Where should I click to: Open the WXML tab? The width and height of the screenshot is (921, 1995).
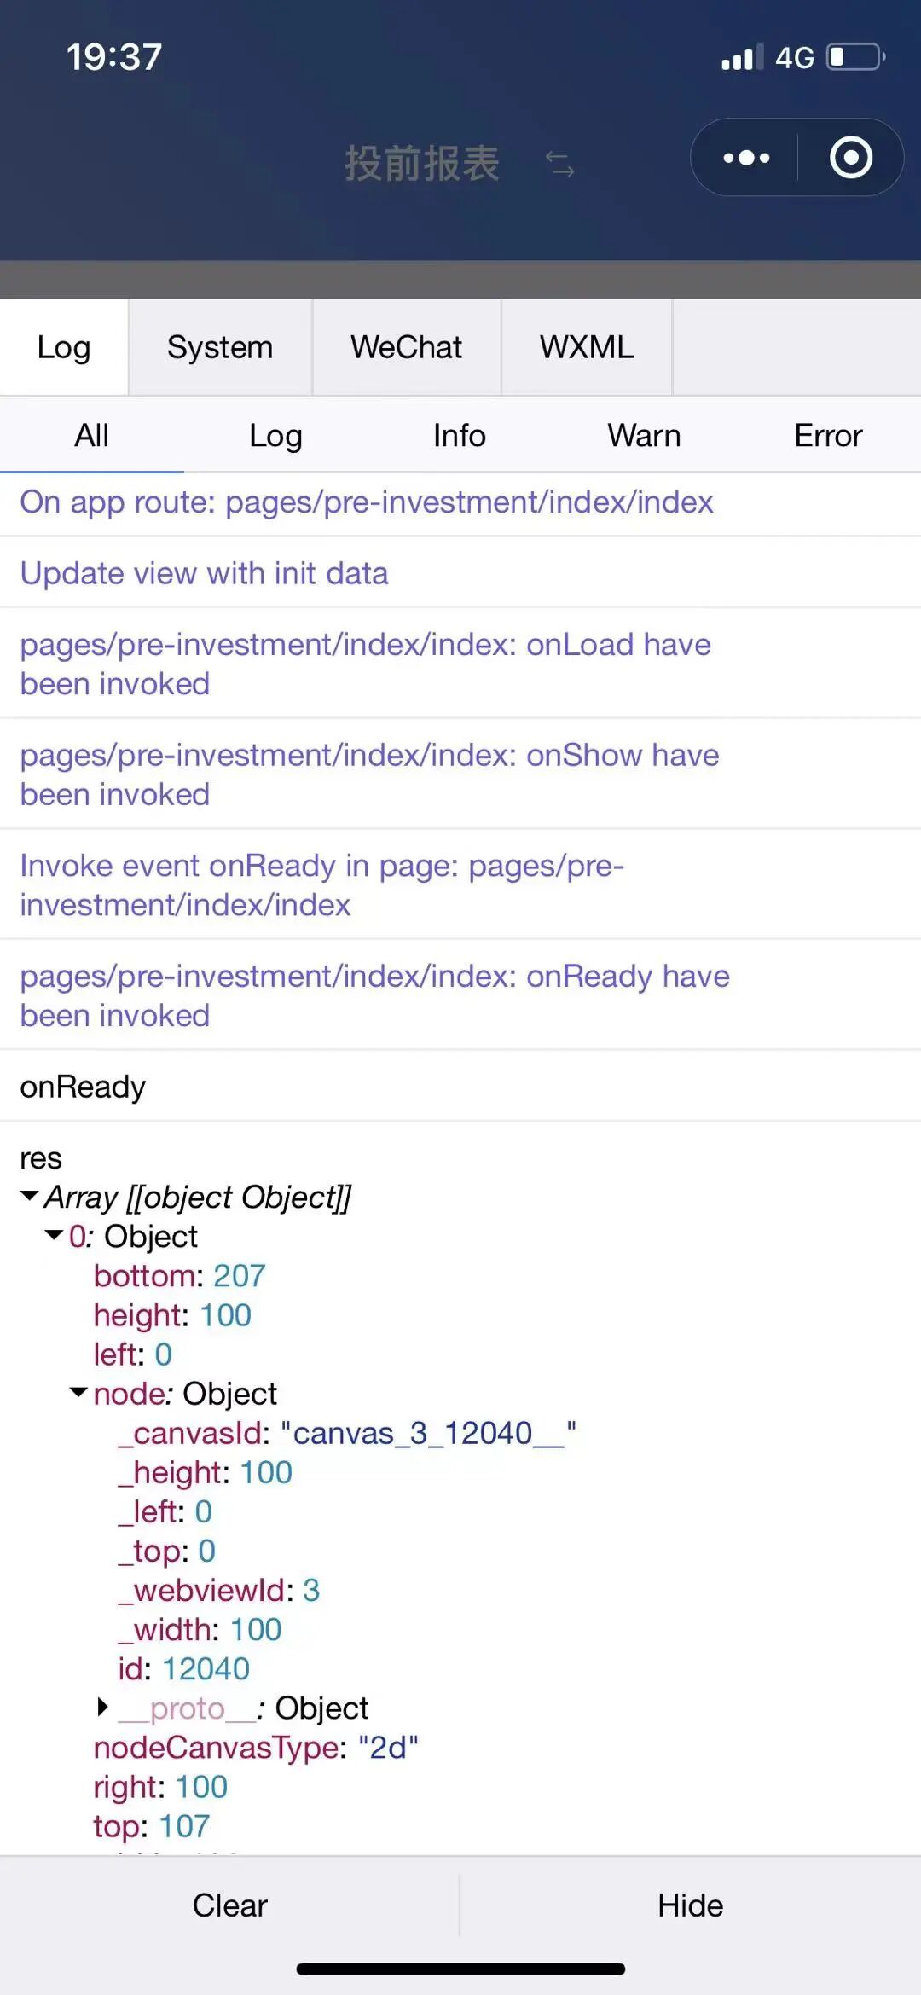tap(587, 347)
